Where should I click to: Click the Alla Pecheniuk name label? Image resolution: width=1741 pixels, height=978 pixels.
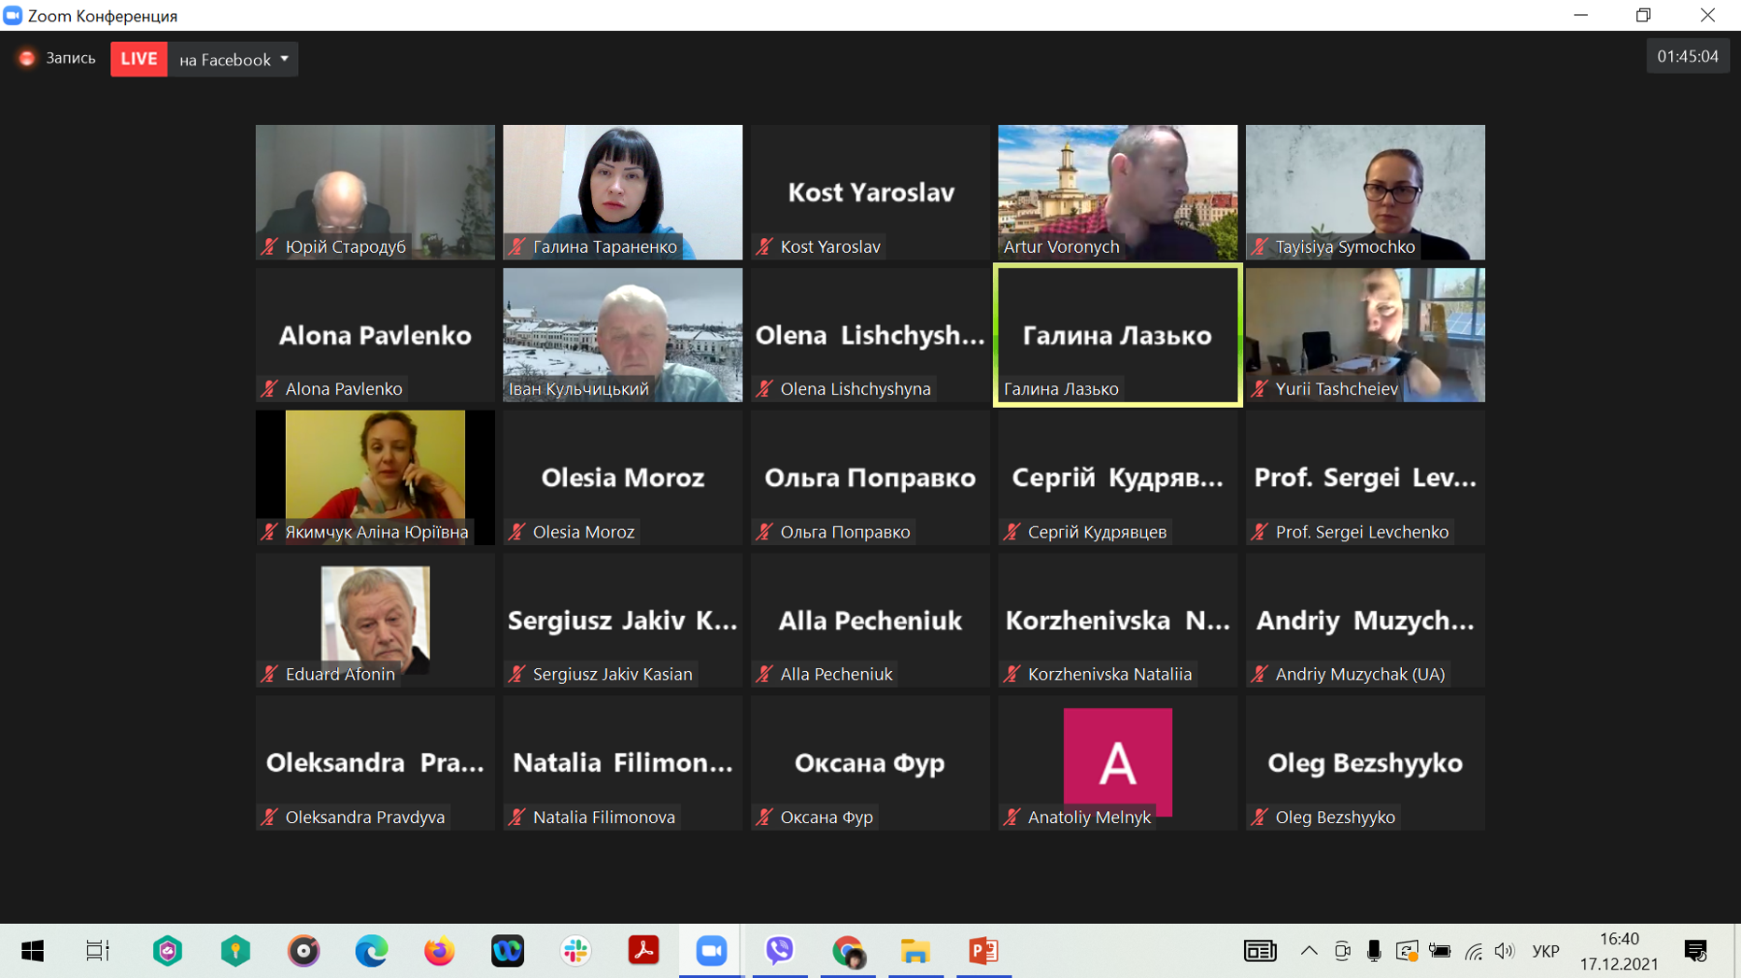pyautogui.click(x=836, y=674)
